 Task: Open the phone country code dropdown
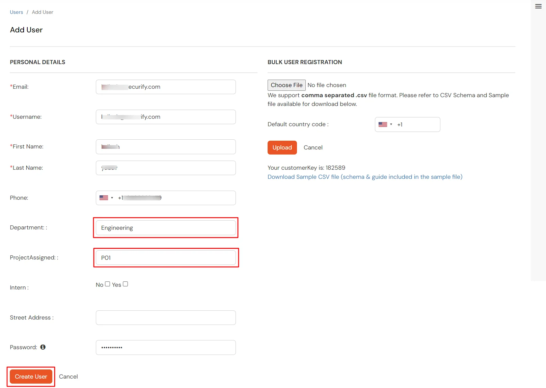point(111,197)
